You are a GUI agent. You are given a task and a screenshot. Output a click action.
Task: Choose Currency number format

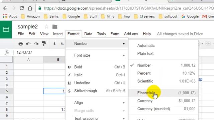pos(164,101)
